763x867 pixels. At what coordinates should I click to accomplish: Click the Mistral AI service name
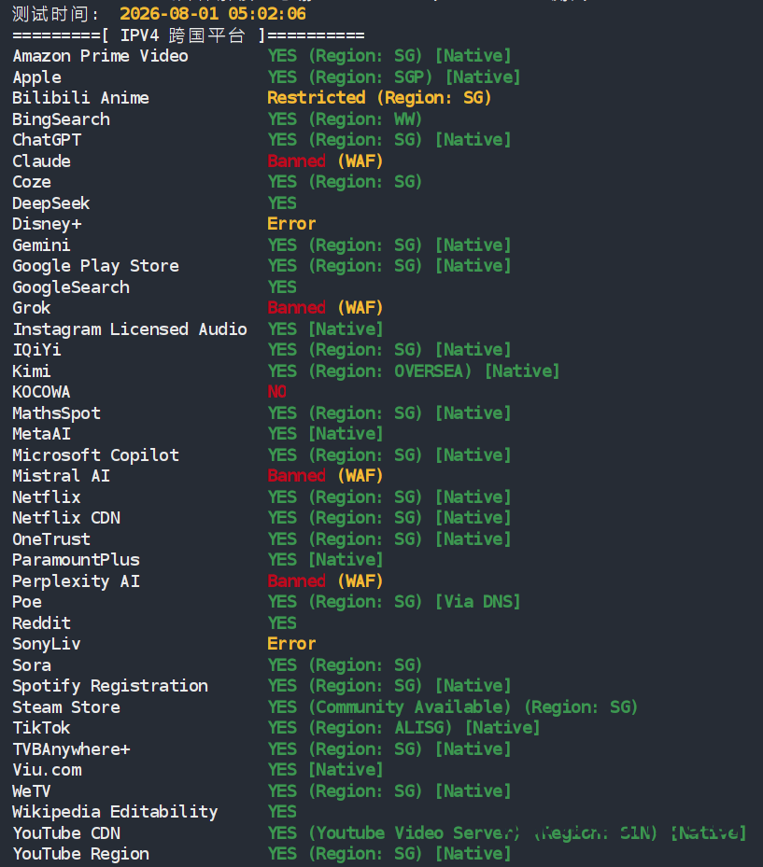coord(62,476)
